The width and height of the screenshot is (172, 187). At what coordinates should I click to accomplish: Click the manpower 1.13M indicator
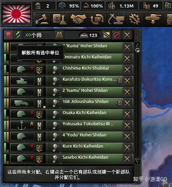click(x=122, y=6)
